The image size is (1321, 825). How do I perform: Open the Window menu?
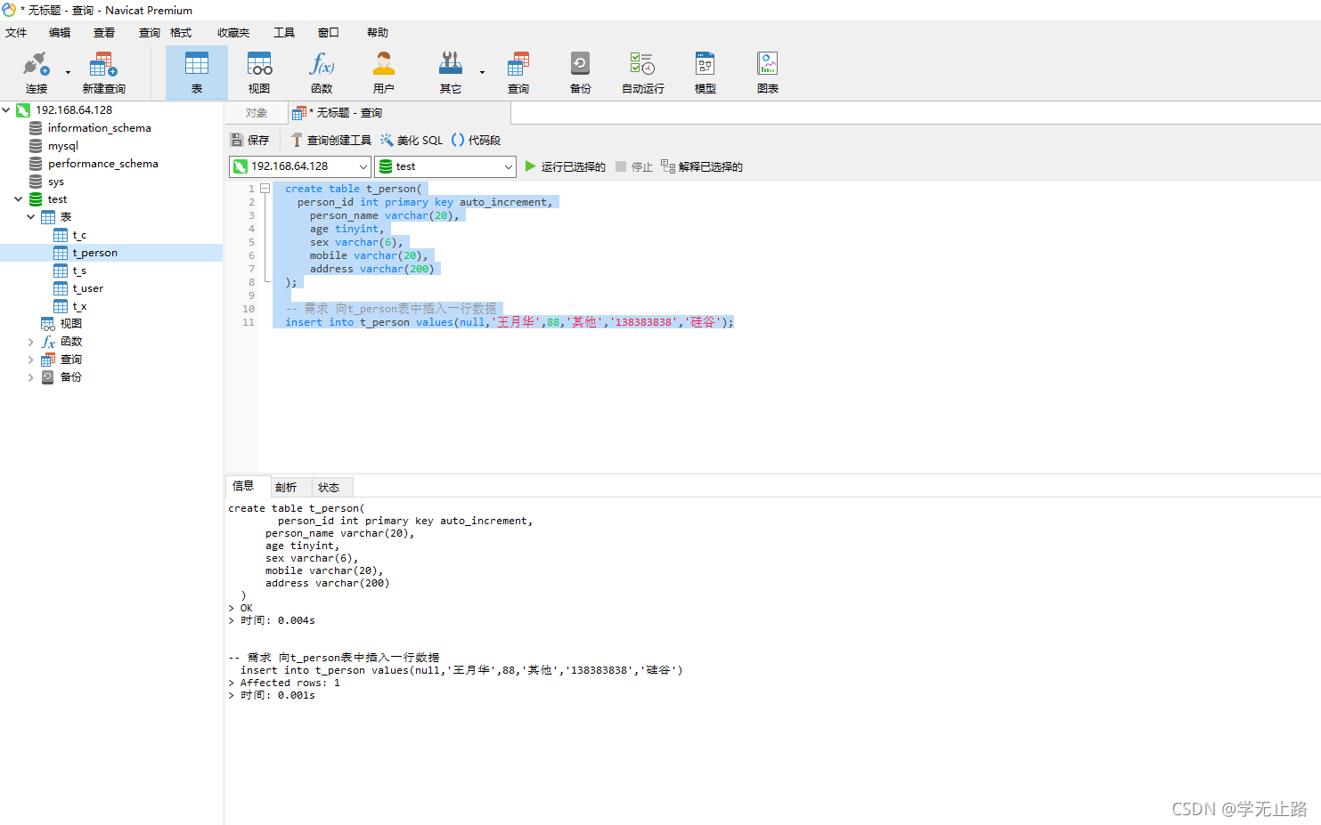click(329, 33)
